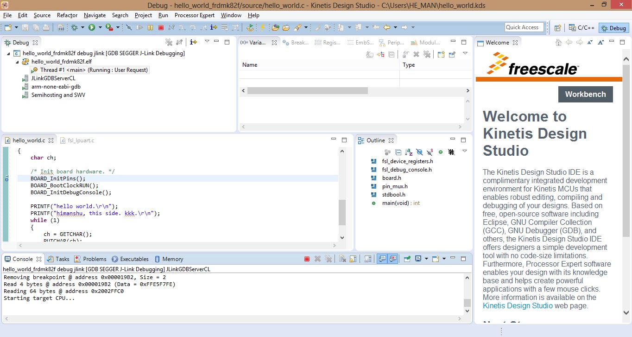Click the Home icon in the Welcome view
632x337 pixels.
tap(558, 42)
